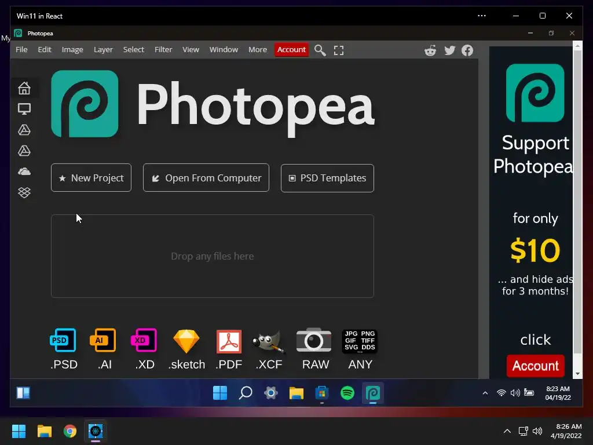
Task: Click the PSD Templates button
Action: pos(327,178)
